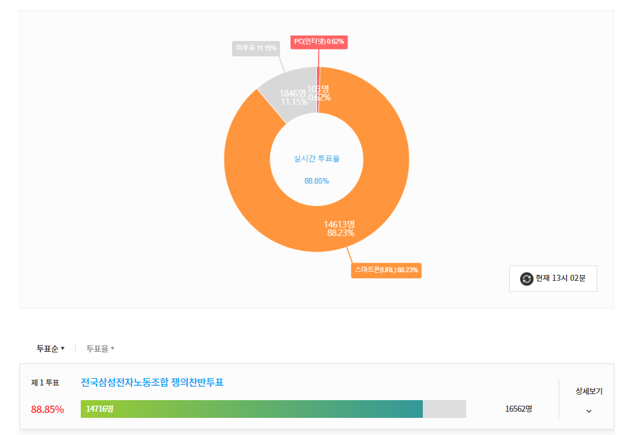Expand details with the chevron under 상세보기

(x=589, y=411)
